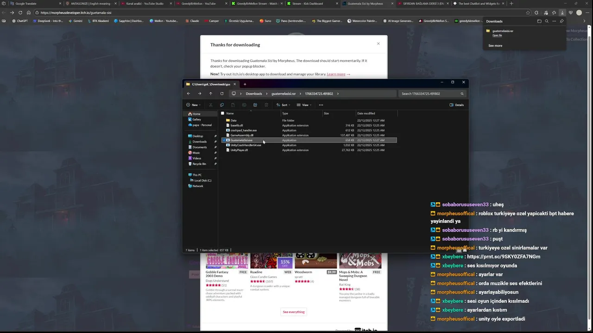Click the Rename icon in Explorer toolbar
This screenshot has width=593, height=333.
[244, 105]
